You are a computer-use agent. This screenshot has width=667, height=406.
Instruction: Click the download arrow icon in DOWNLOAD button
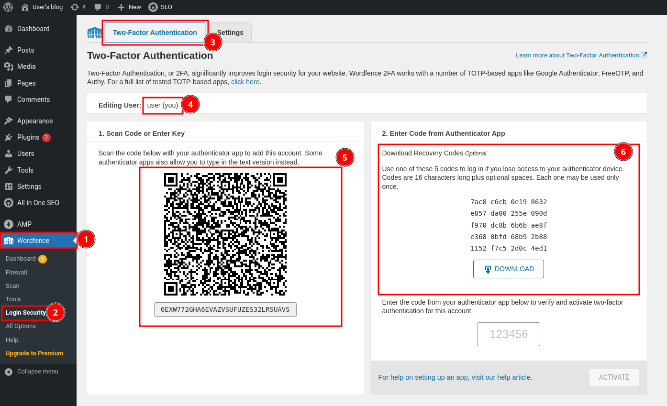click(488, 270)
